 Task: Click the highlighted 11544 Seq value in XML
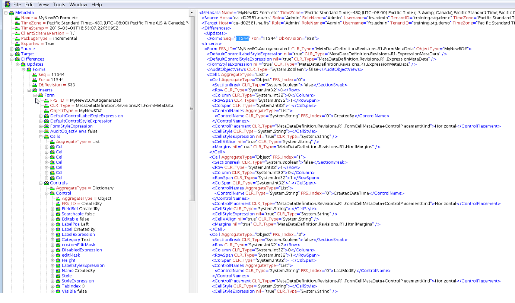tap(242, 38)
